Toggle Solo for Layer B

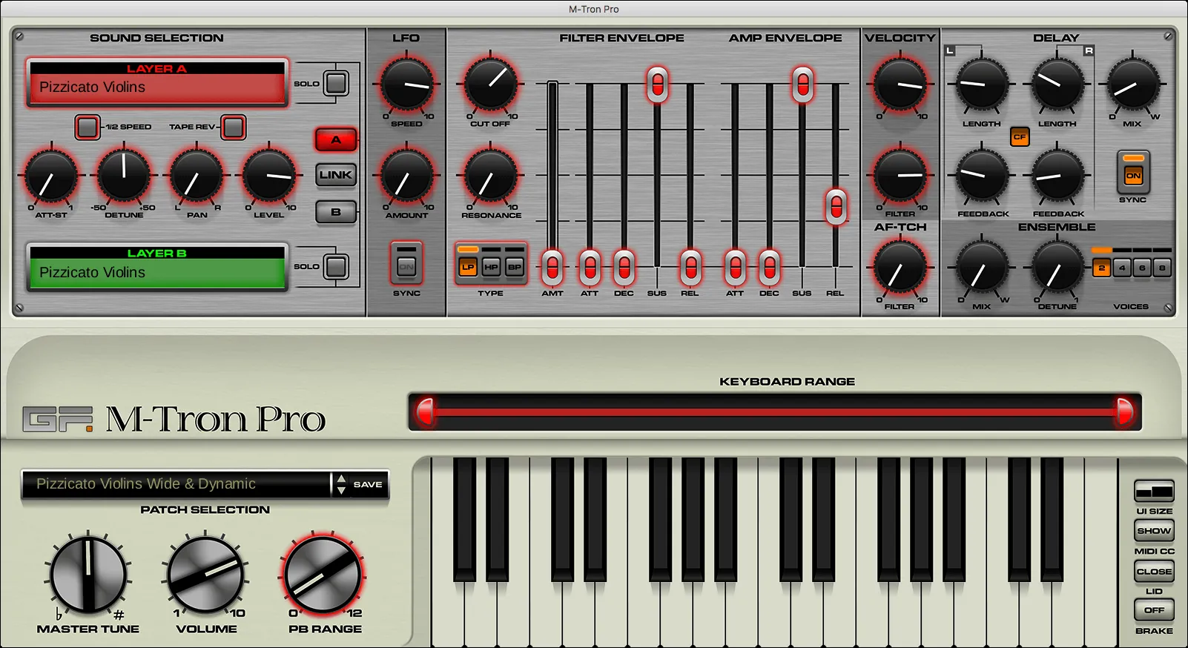point(336,266)
